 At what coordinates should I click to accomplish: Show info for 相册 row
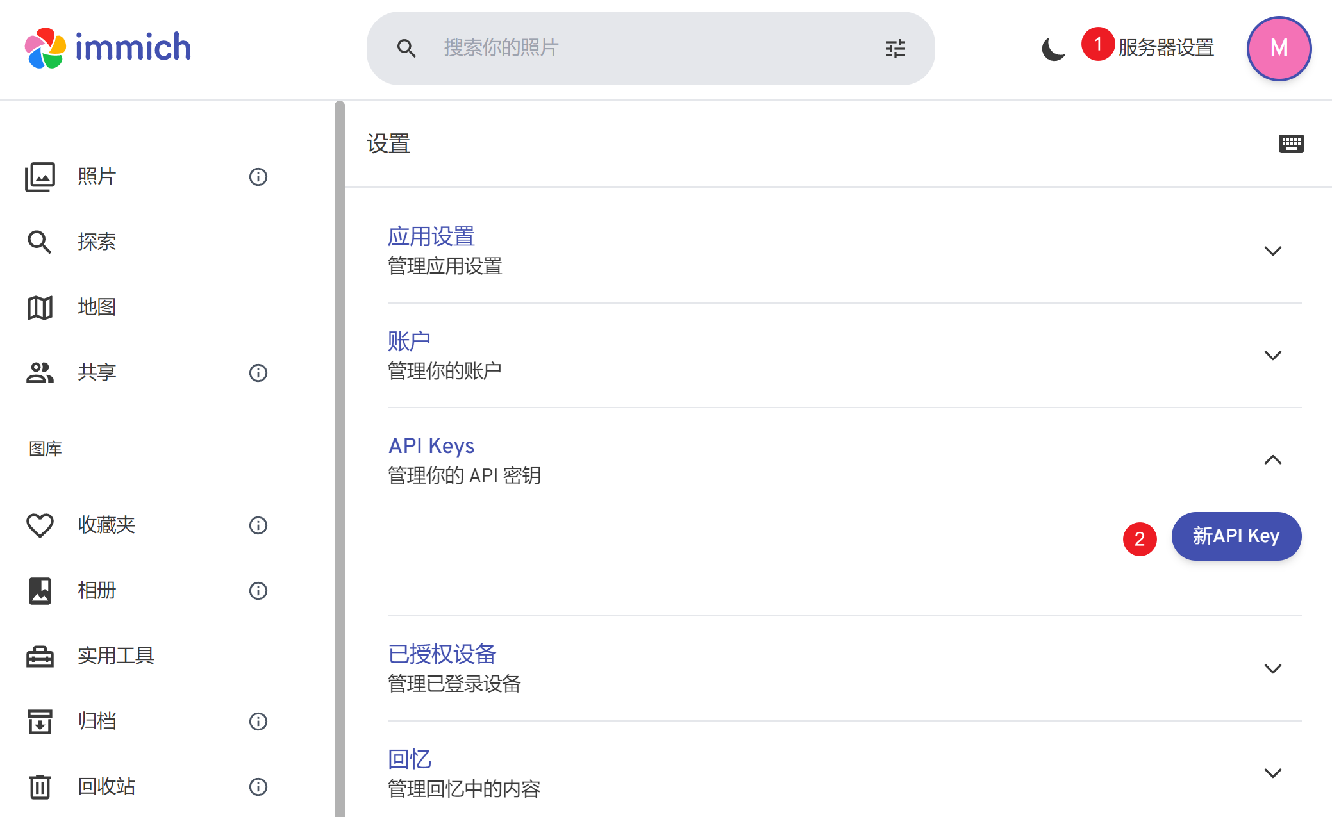[x=258, y=591]
